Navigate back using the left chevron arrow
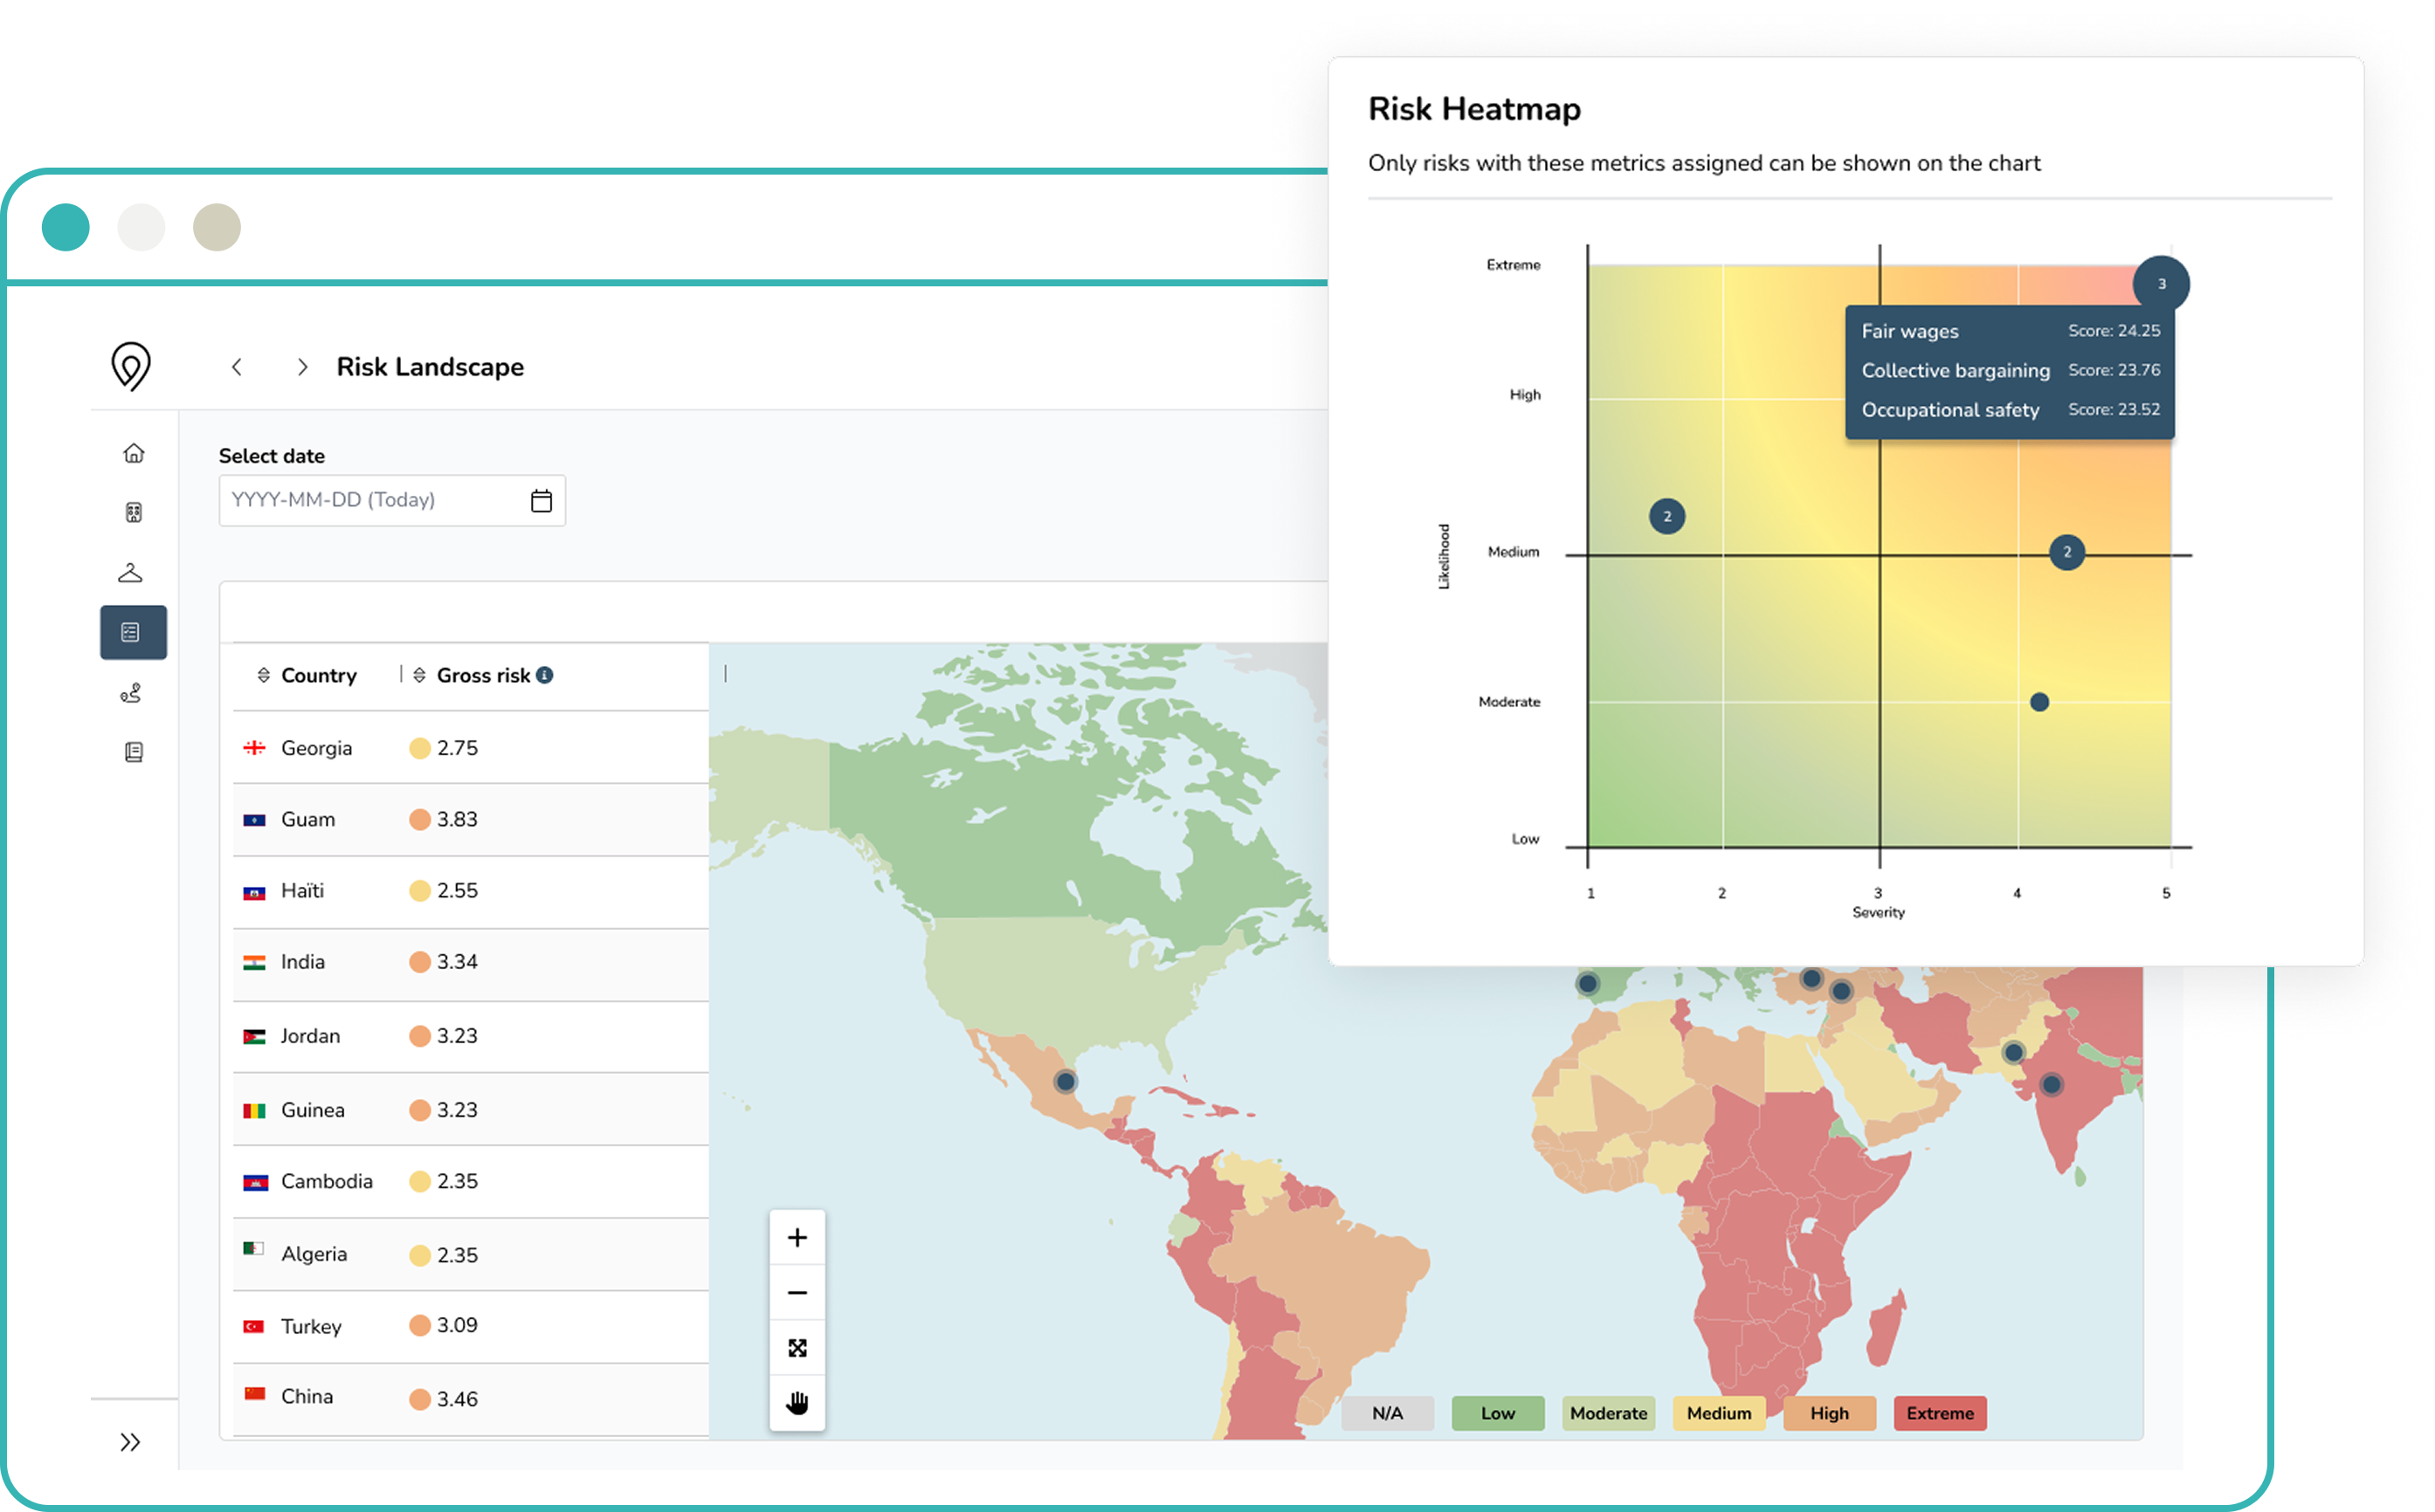This screenshot has width=2435, height=1512. [237, 367]
